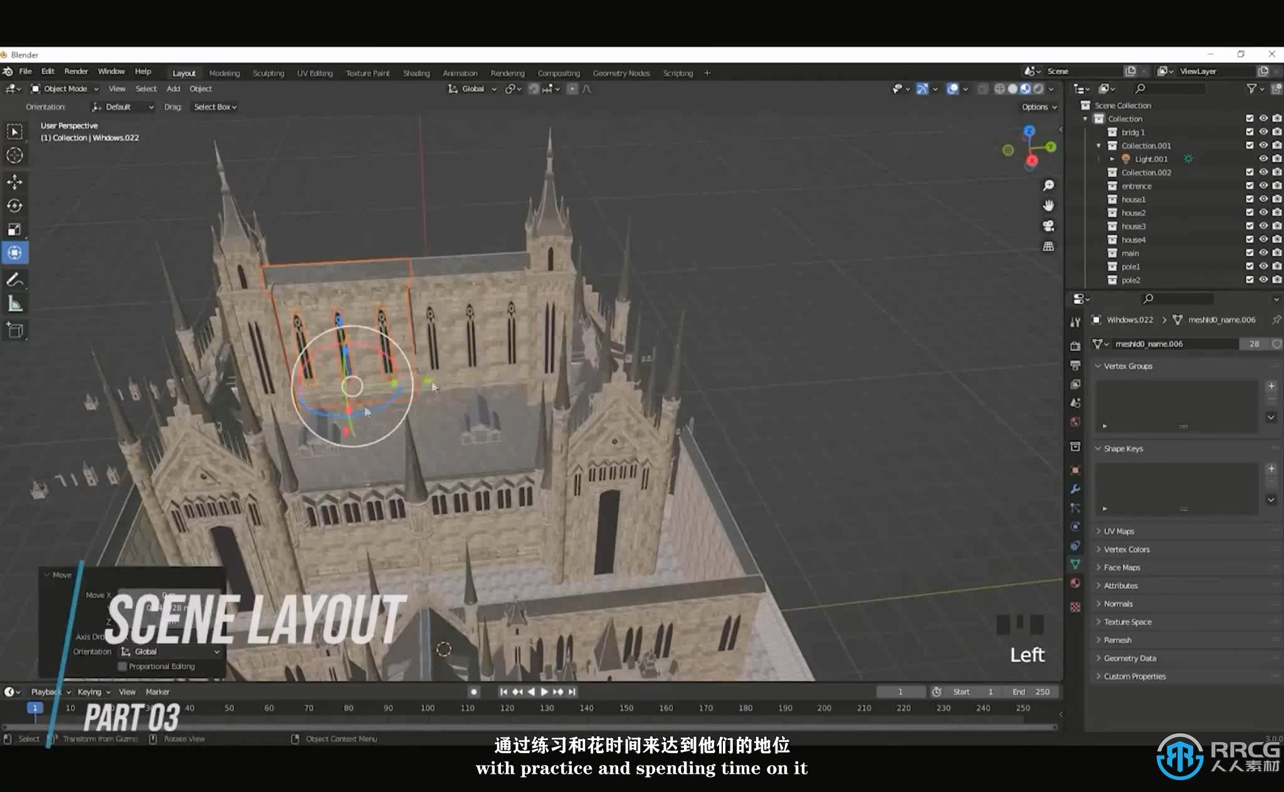Open the timeline Marker menu
1284x792 pixels.
pos(157,692)
